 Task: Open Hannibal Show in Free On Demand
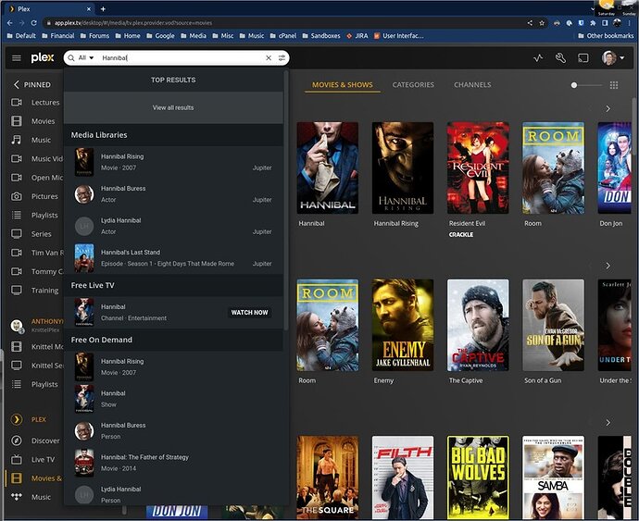click(x=173, y=399)
